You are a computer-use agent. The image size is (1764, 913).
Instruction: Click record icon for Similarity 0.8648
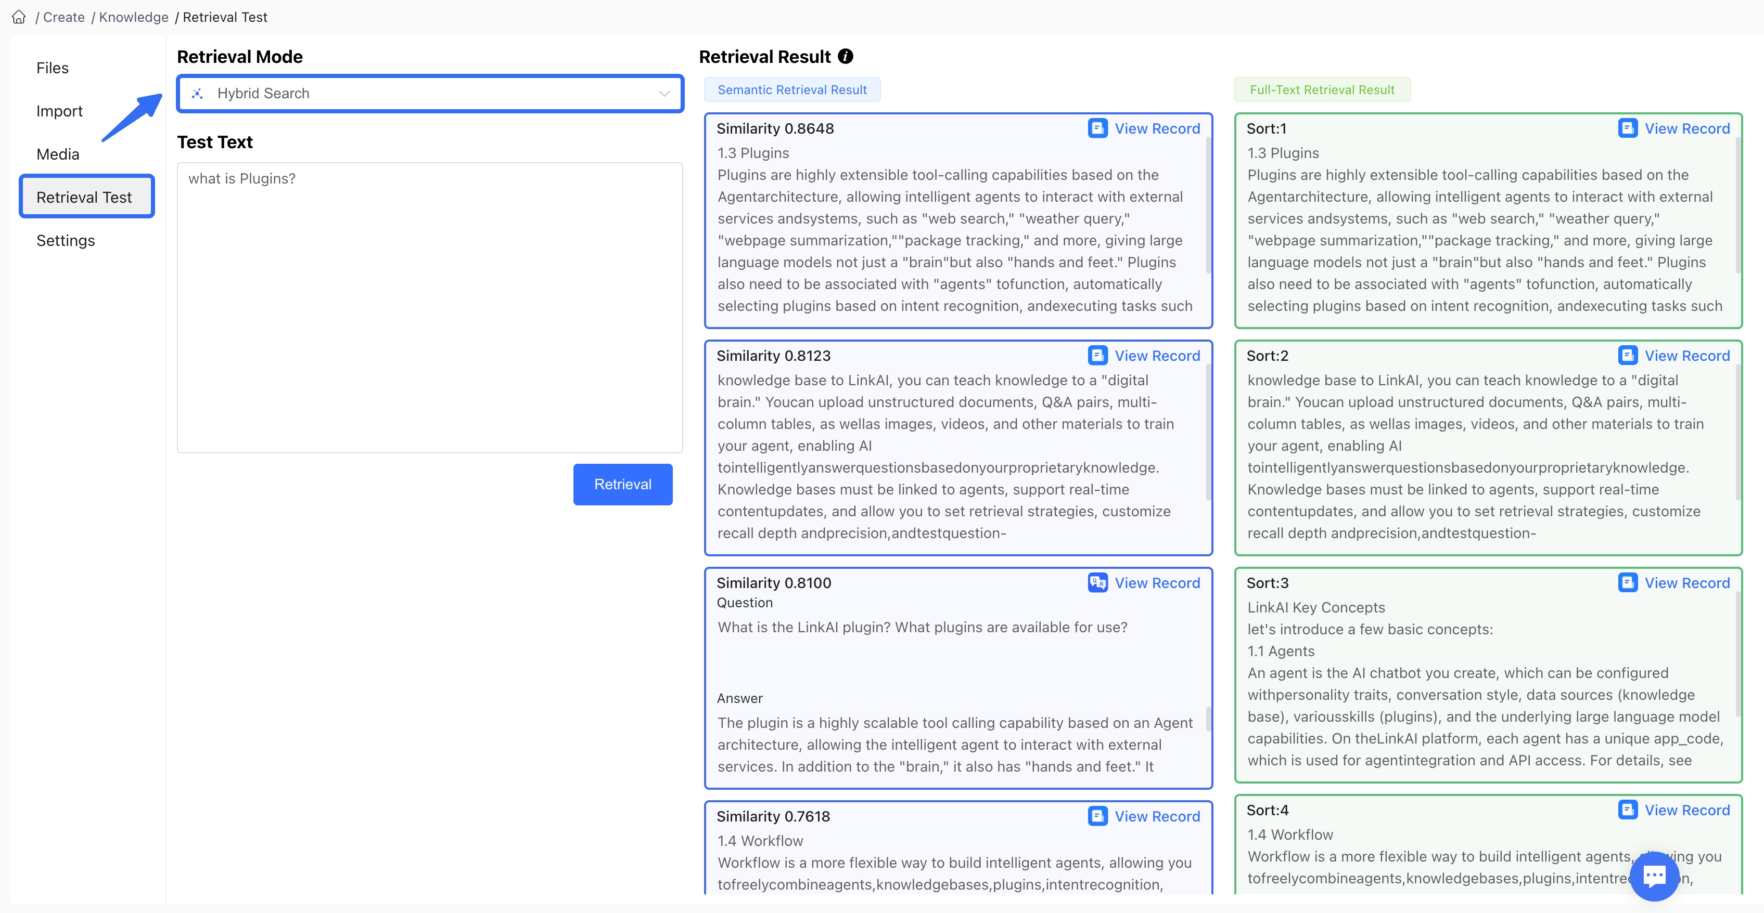pos(1098,128)
